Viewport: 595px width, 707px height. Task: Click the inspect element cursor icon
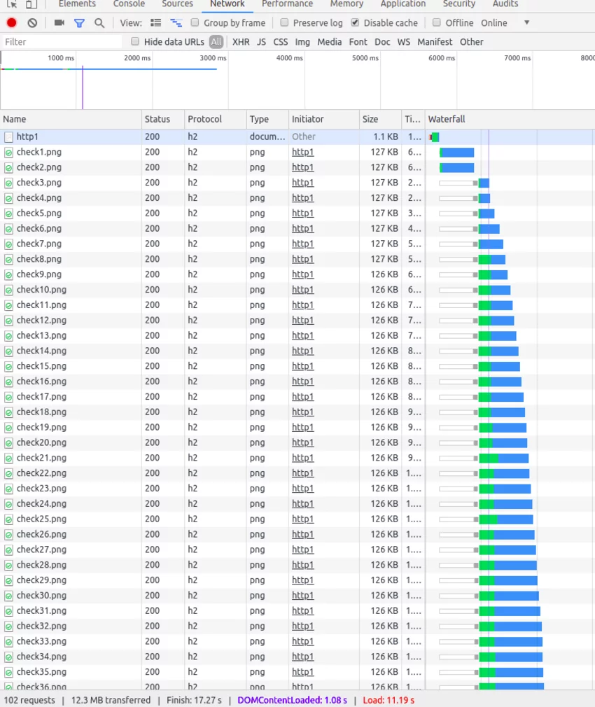pyautogui.click(x=12, y=4)
